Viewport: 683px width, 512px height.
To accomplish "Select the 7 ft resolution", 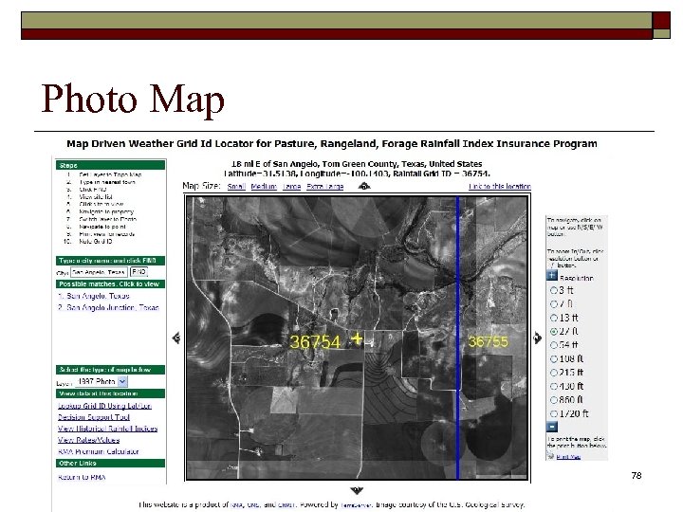I will 554,304.
